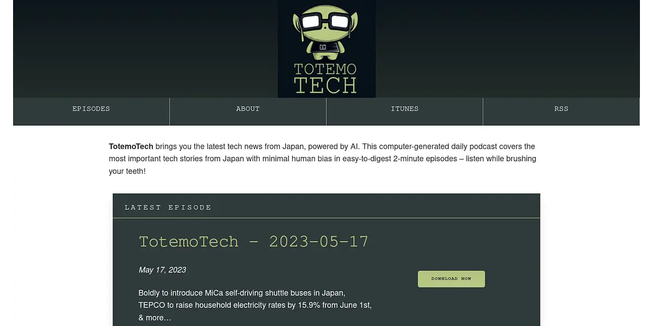The width and height of the screenshot is (653, 326).
Task: Click the "& more…" text in the summary
Action: (155, 318)
